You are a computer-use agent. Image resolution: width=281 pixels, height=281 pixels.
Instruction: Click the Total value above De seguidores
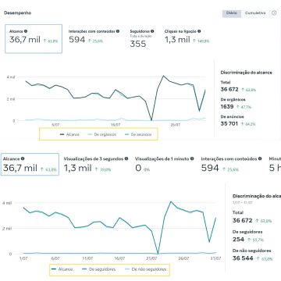click(x=242, y=220)
